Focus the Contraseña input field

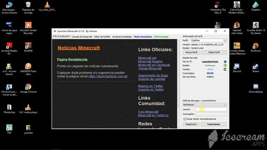tap(211, 114)
